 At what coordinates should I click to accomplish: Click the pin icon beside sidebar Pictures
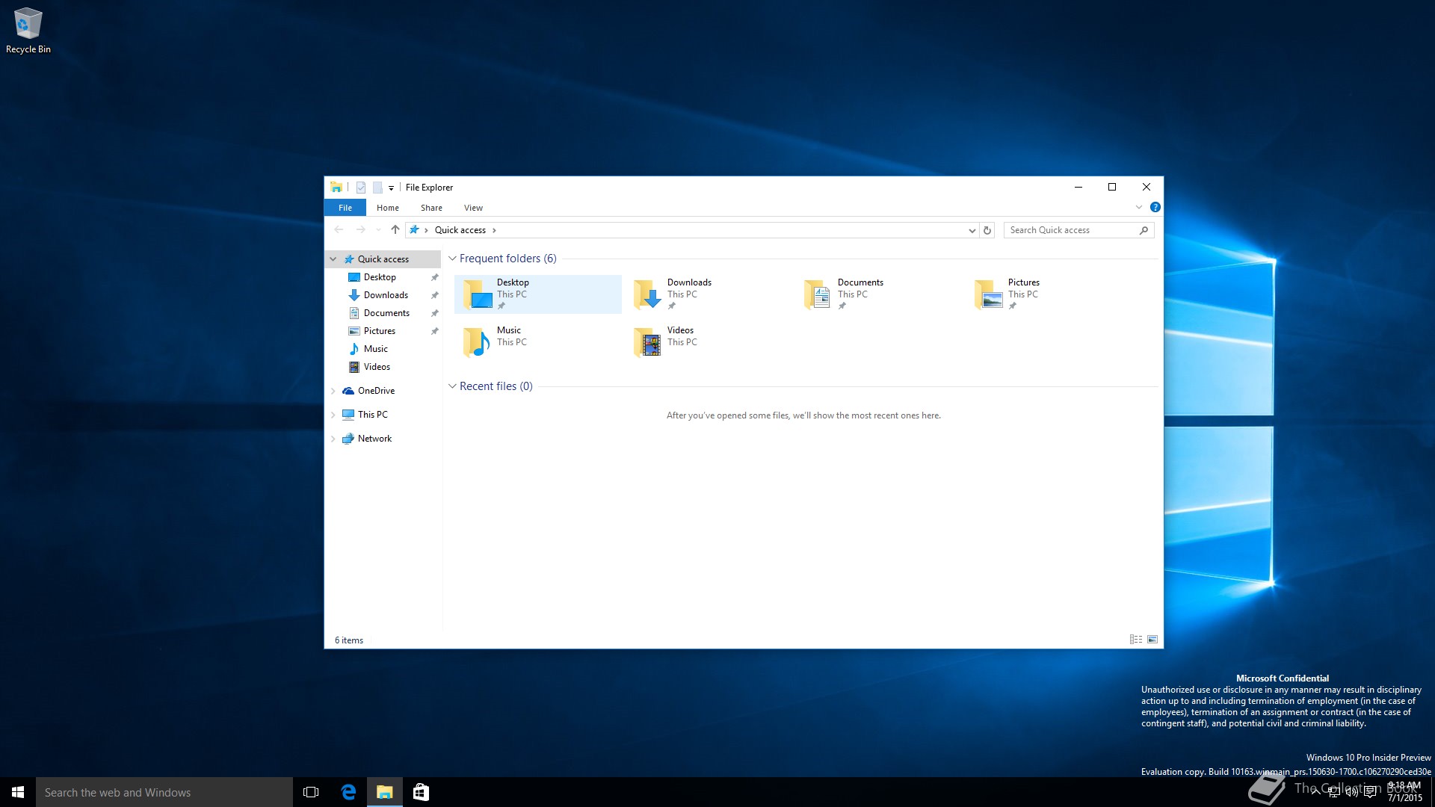(434, 331)
